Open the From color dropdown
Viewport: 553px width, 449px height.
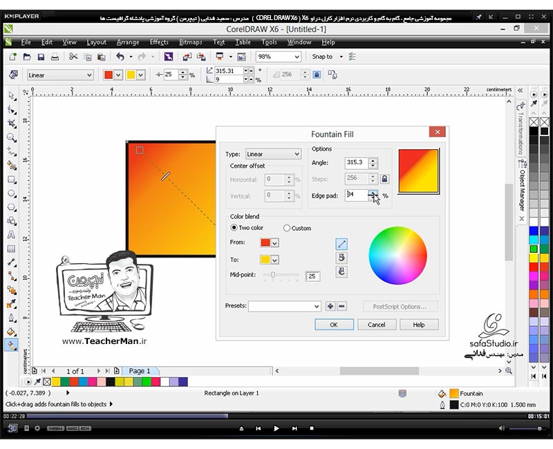click(x=274, y=243)
